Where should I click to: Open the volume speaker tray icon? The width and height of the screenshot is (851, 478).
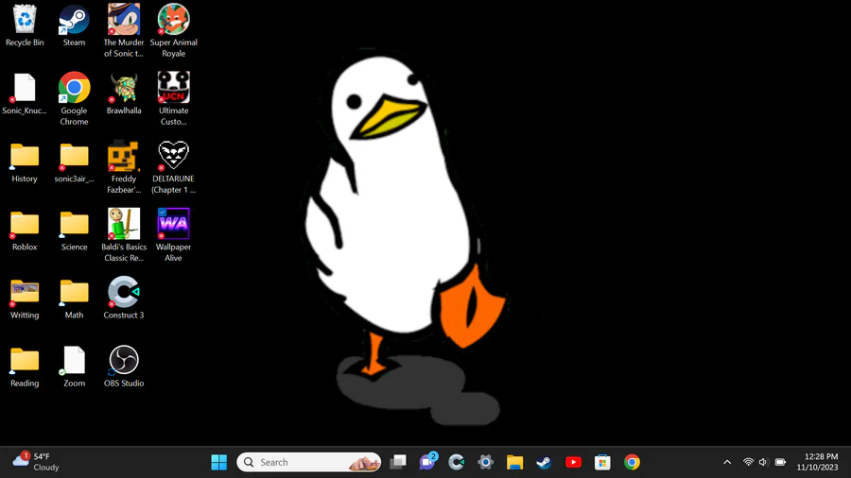[763, 462]
